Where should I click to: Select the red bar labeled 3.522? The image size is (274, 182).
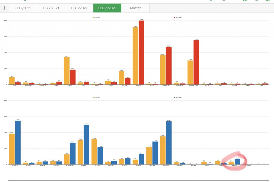[169, 66]
